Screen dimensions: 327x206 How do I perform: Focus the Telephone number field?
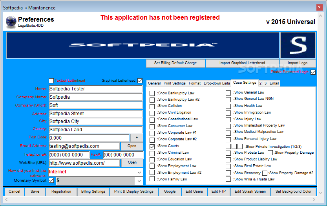point(69,155)
